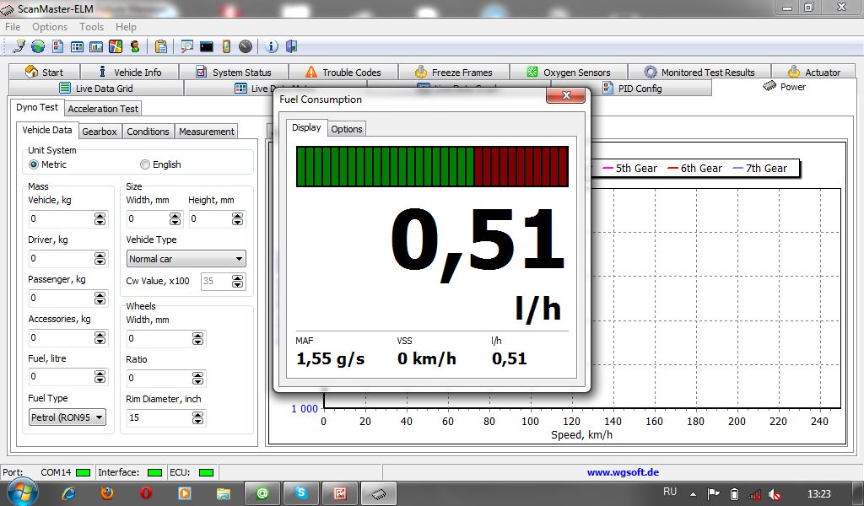Select the Metric unit system

point(34,164)
